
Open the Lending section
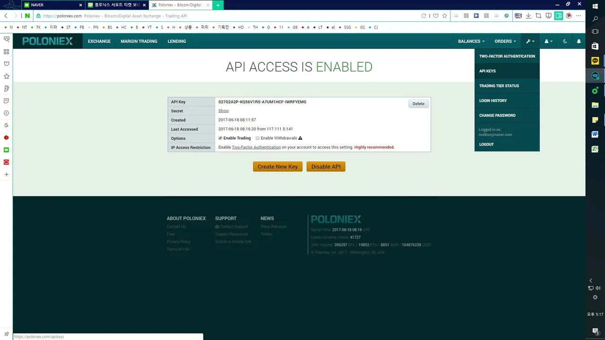[177, 41]
